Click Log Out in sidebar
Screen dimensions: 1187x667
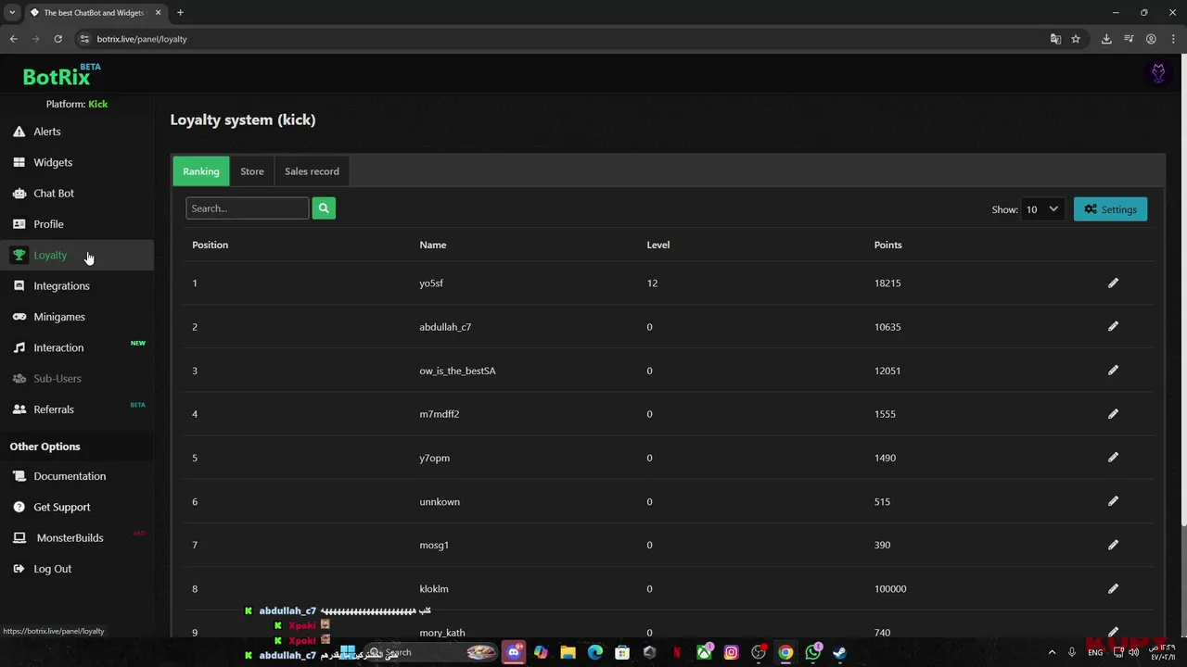[x=52, y=569]
